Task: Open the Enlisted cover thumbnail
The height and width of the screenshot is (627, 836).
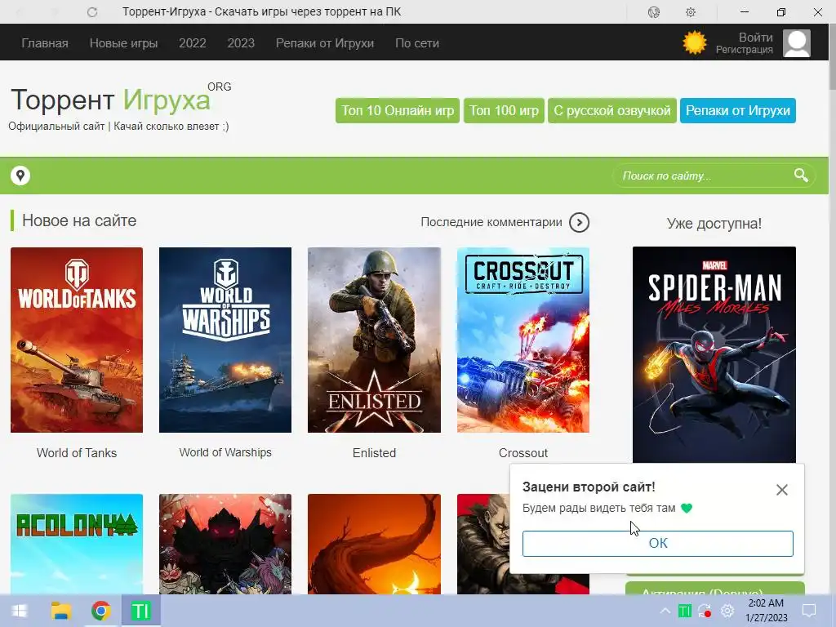Action: (374, 340)
